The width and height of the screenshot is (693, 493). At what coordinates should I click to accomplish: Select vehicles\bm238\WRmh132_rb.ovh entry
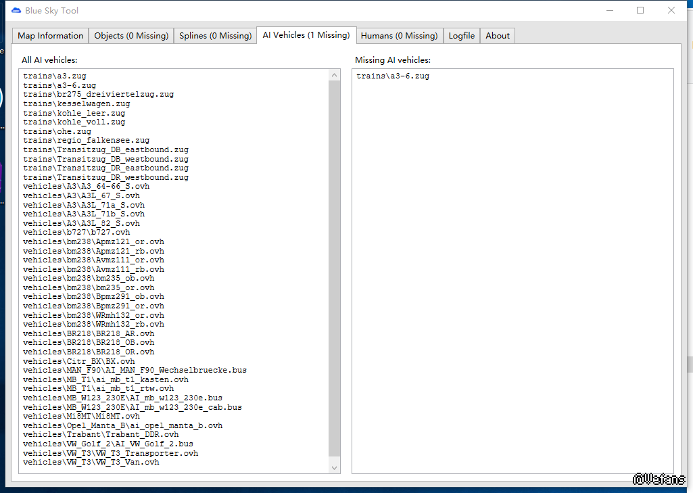click(x=94, y=324)
